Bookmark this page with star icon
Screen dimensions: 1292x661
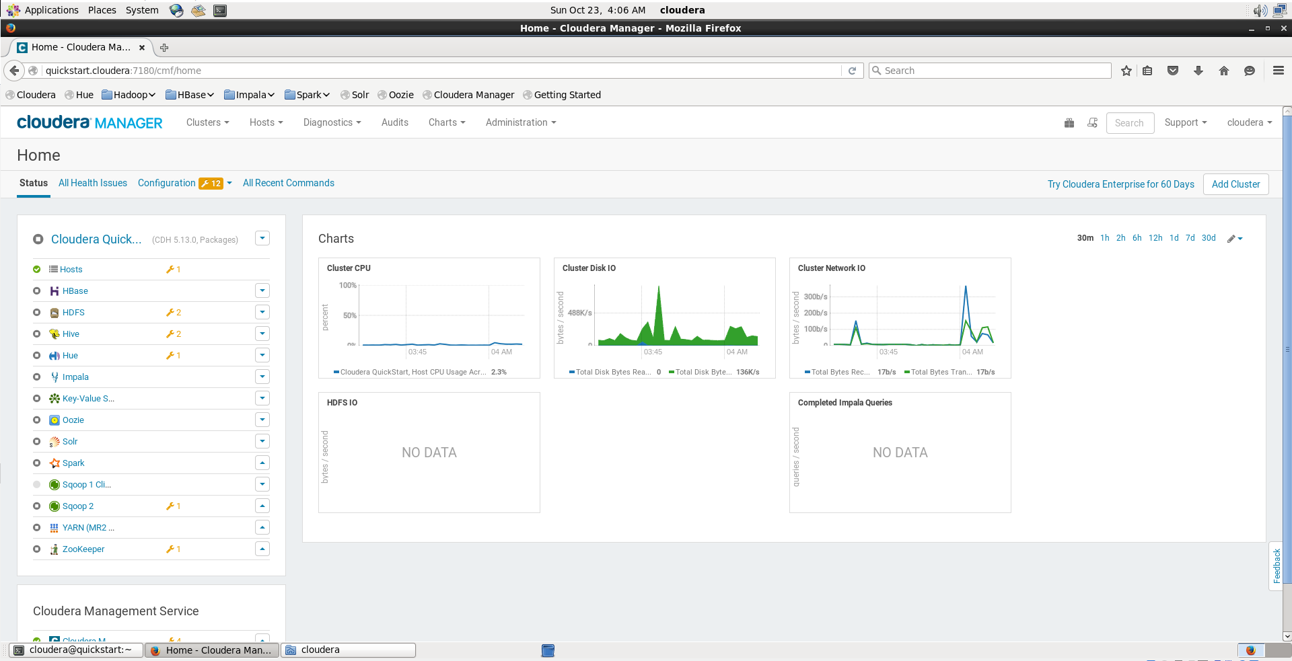click(x=1126, y=71)
